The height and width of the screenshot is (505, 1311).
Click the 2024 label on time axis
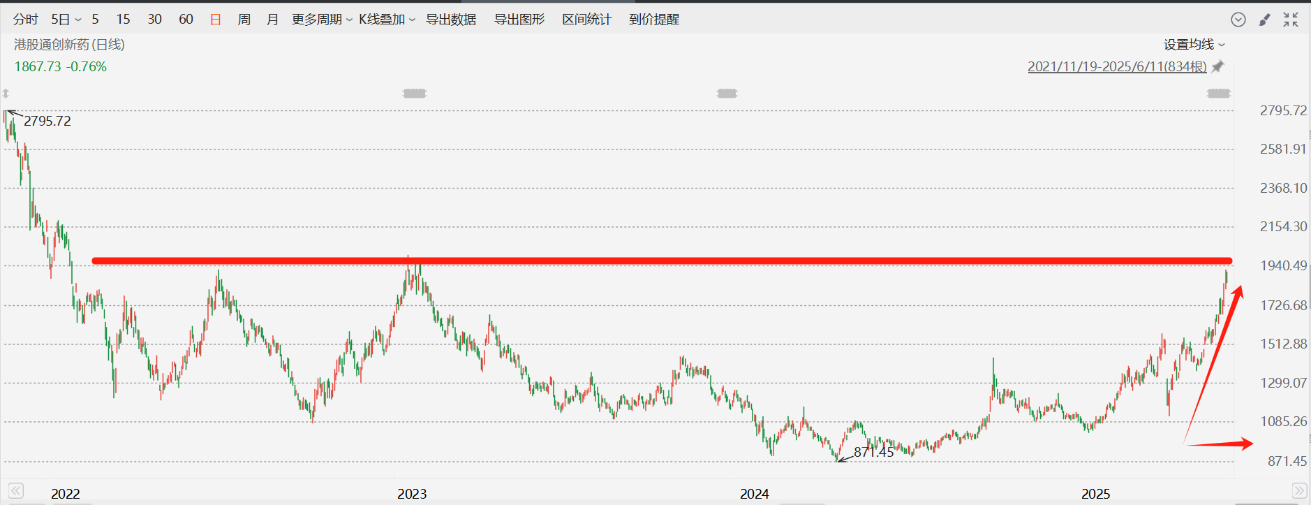pyautogui.click(x=755, y=494)
